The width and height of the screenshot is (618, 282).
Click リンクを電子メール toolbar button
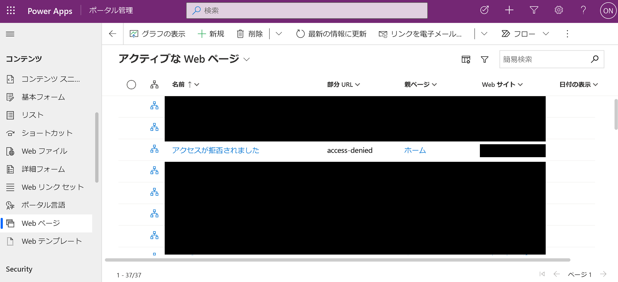[x=420, y=34]
